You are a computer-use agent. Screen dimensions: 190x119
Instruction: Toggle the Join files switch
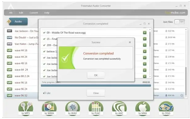180,22
